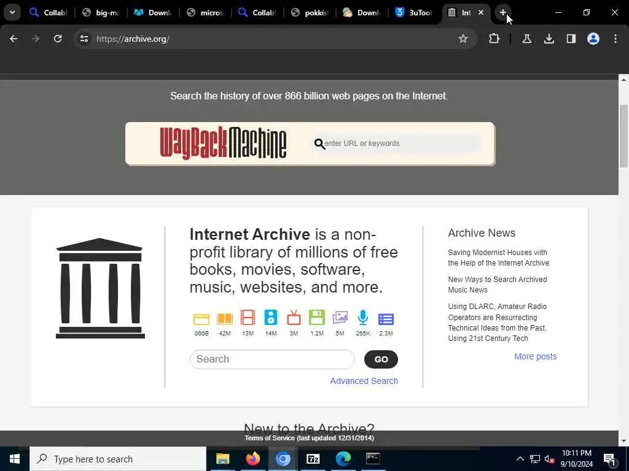Open the notifications center icon
The image size is (629, 471).
[609, 459]
